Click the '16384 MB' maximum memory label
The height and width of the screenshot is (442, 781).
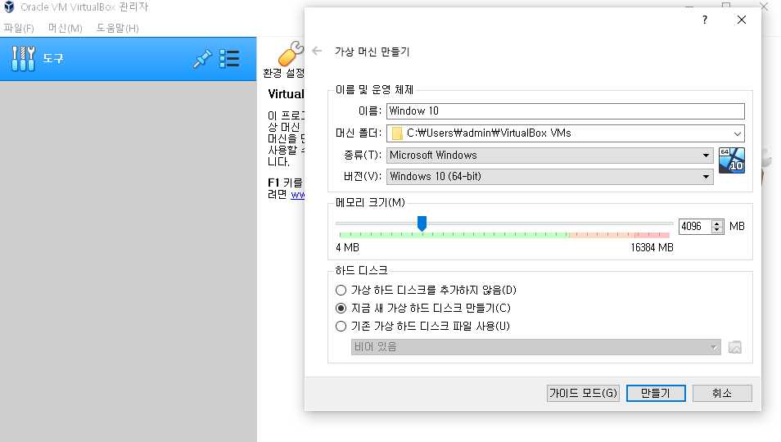(x=652, y=247)
